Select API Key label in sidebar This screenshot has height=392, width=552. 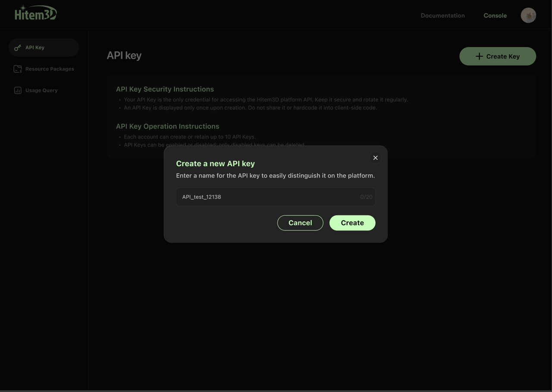[x=35, y=47]
